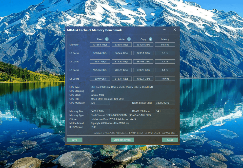Click the Close button at bottom right
The height and width of the screenshot is (168, 243).
click(x=170, y=140)
